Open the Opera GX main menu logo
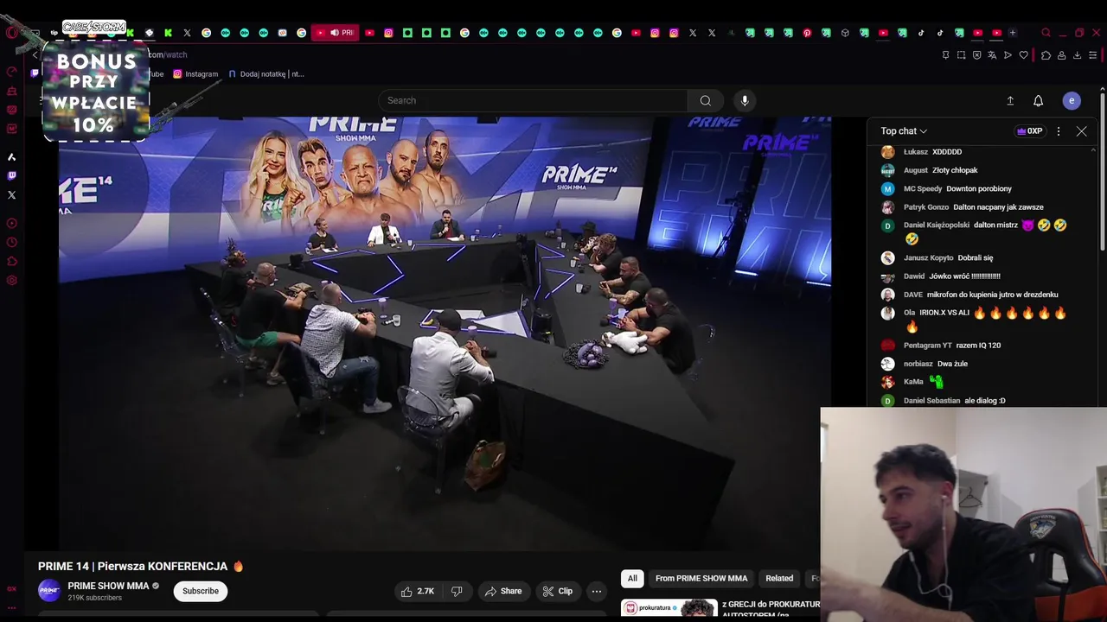This screenshot has width=1107, height=622. (x=11, y=33)
